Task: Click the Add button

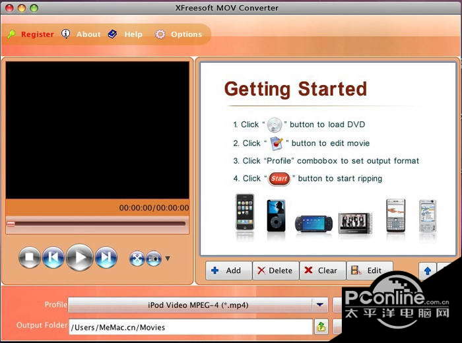Action: tap(228, 270)
